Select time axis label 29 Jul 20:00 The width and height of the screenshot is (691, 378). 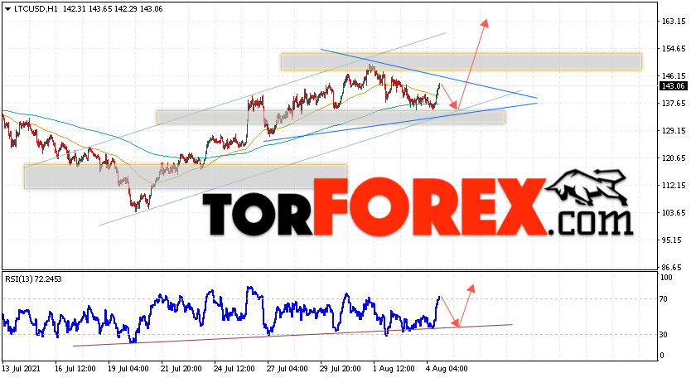tap(341, 368)
